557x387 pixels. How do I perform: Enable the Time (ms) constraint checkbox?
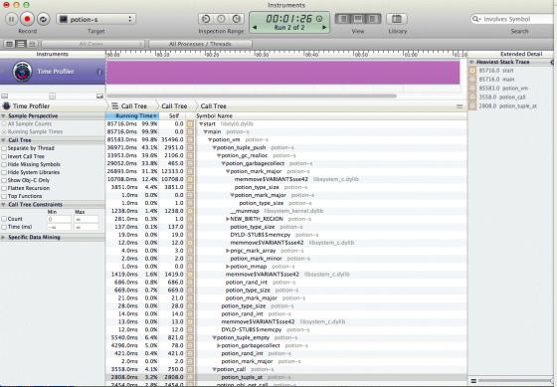click(x=4, y=227)
